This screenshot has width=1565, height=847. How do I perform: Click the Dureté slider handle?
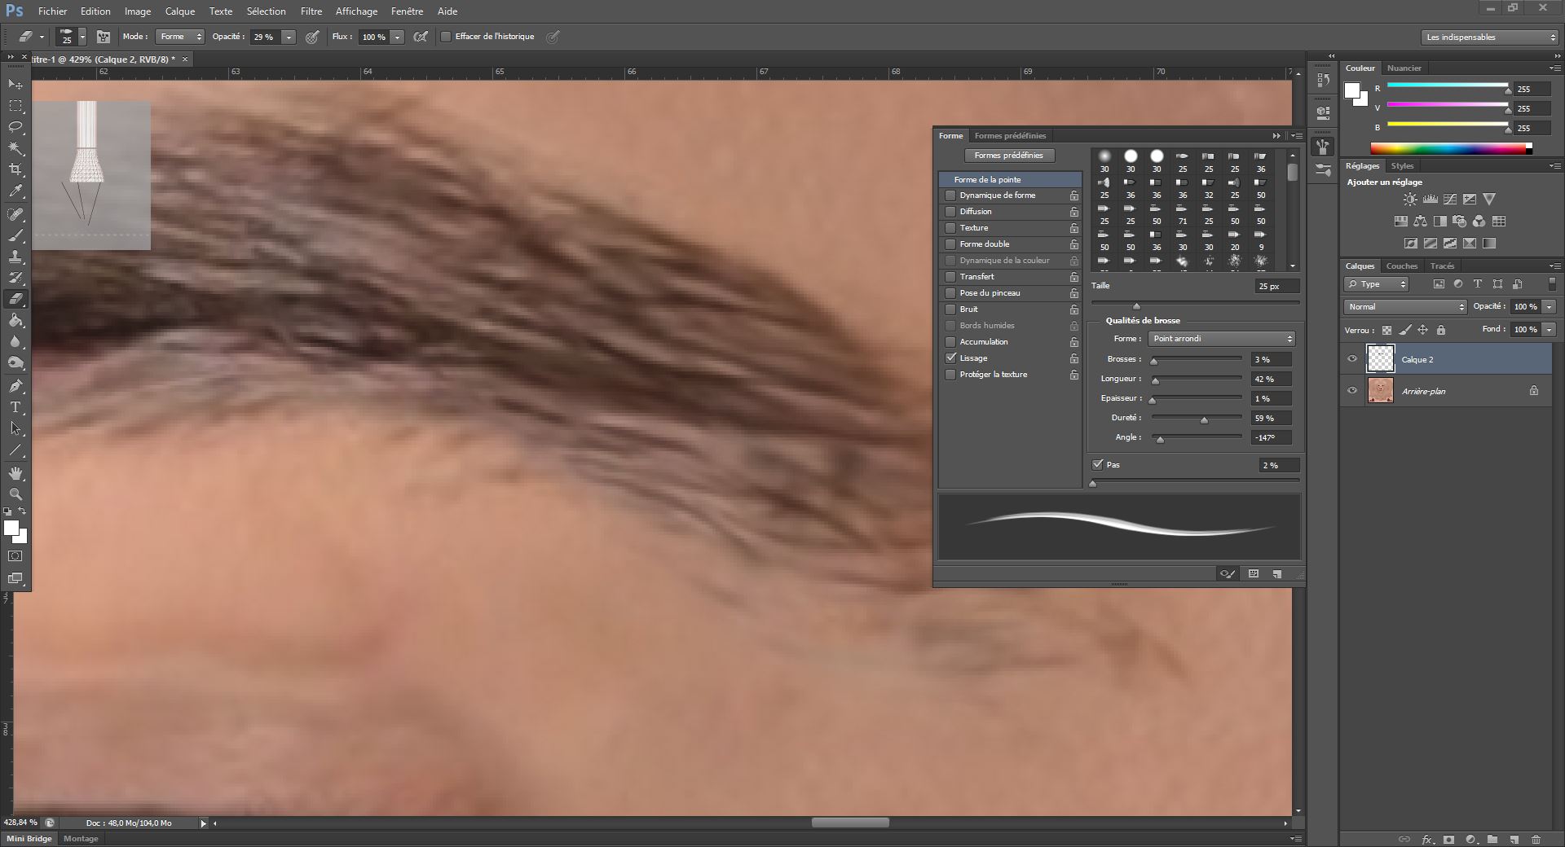[1204, 420]
